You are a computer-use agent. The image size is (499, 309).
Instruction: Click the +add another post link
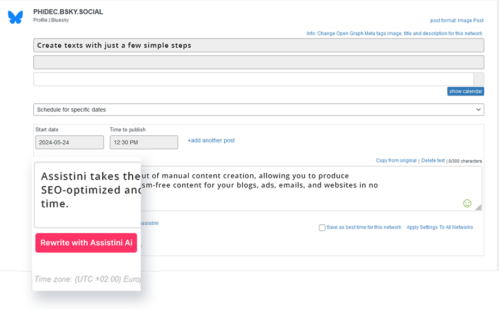[211, 140]
